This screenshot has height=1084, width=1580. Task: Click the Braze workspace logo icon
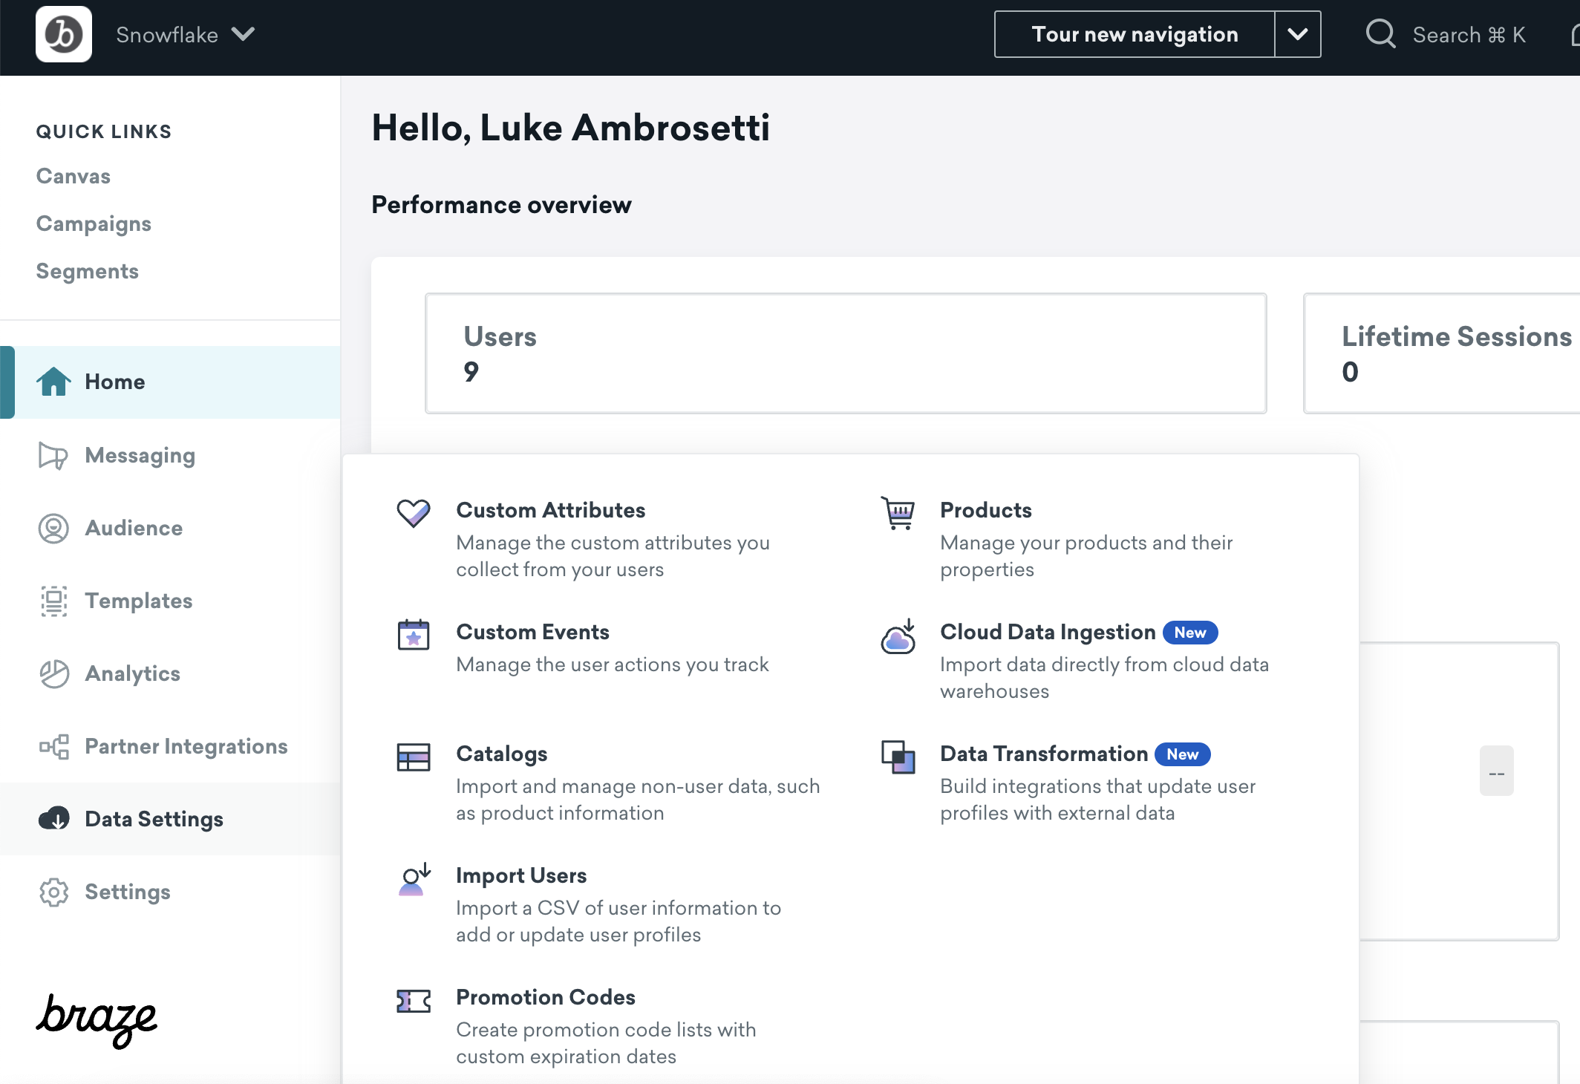[64, 34]
